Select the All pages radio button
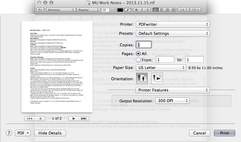 click(138, 54)
